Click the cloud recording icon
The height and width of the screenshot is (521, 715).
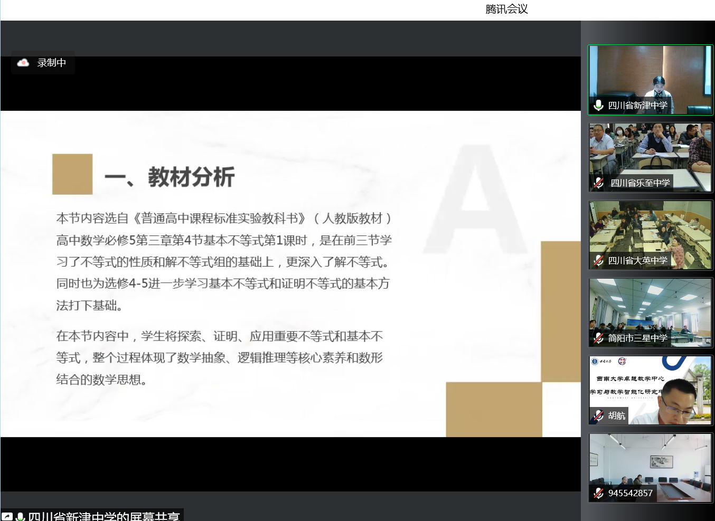[23, 63]
